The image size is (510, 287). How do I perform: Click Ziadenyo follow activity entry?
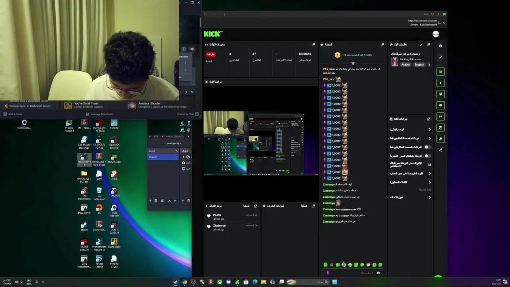(x=232, y=227)
